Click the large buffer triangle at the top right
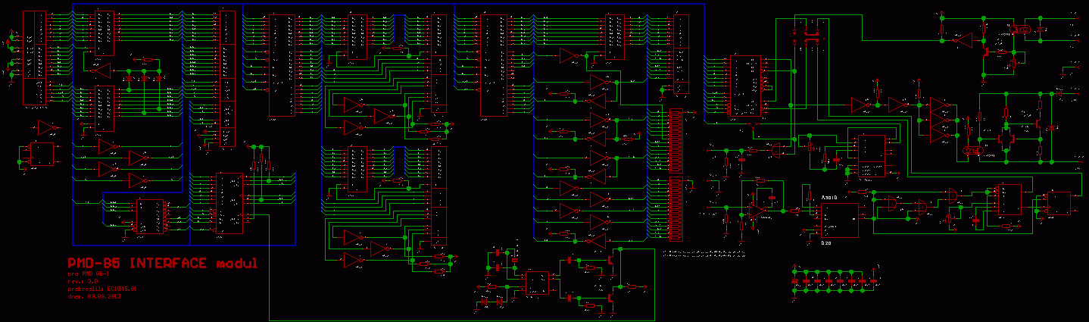 pos(962,39)
